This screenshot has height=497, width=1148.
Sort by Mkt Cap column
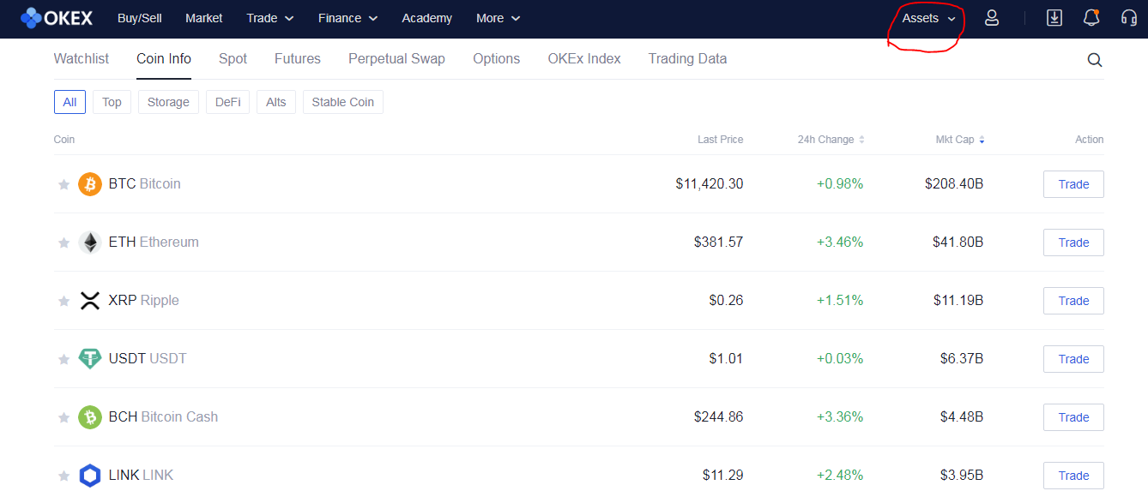tap(960, 140)
